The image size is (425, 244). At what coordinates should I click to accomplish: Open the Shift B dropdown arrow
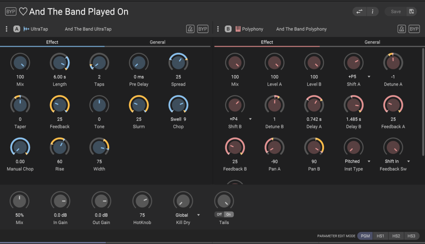tap(250, 119)
